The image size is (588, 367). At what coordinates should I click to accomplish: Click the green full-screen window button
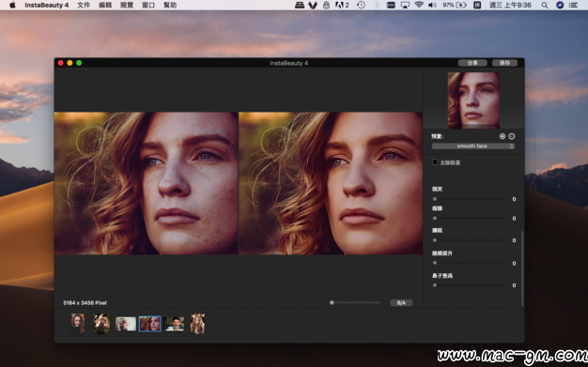tap(79, 63)
